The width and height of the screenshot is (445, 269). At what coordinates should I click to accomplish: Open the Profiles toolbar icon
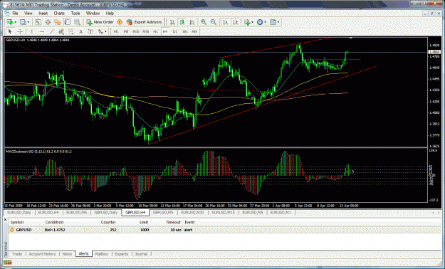click(x=23, y=22)
